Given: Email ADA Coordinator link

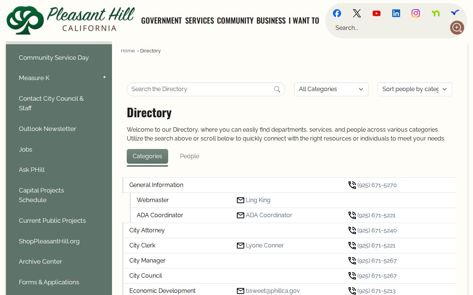Looking at the screenshot, I should coord(269,215).
